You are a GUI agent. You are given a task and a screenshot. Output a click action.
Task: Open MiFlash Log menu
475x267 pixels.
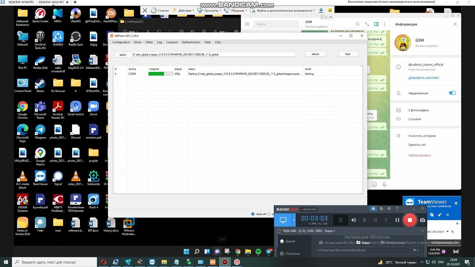pyautogui.click(x=160, y=42)
